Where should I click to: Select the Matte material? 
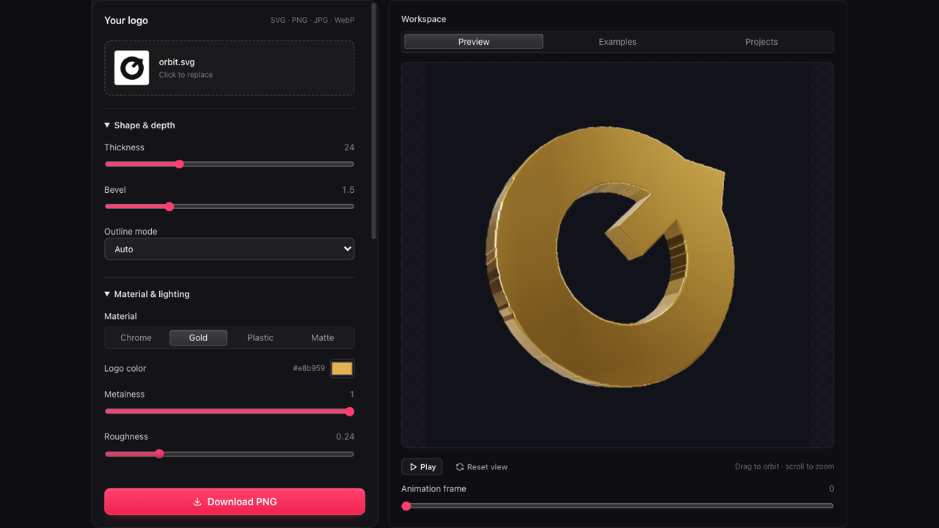tap(323, 338)
